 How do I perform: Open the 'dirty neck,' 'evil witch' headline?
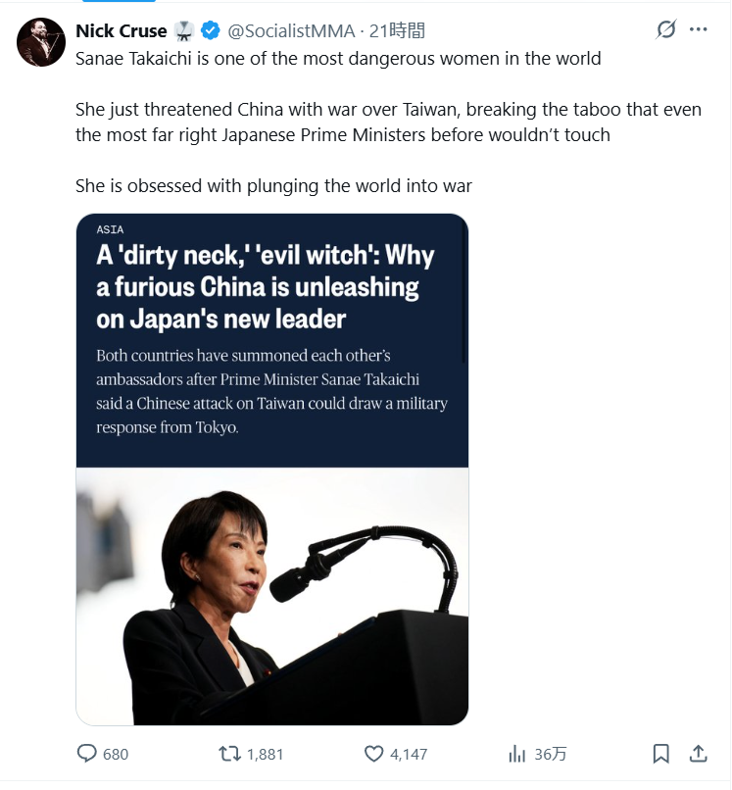(x=265, y=287)
